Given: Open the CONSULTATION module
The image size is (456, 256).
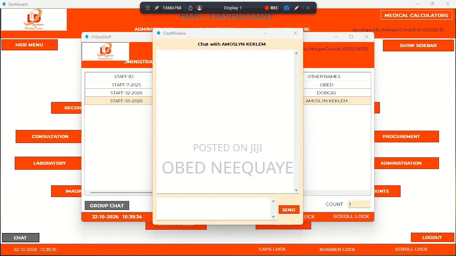Looking at the screenshot, I should point(49,136).
